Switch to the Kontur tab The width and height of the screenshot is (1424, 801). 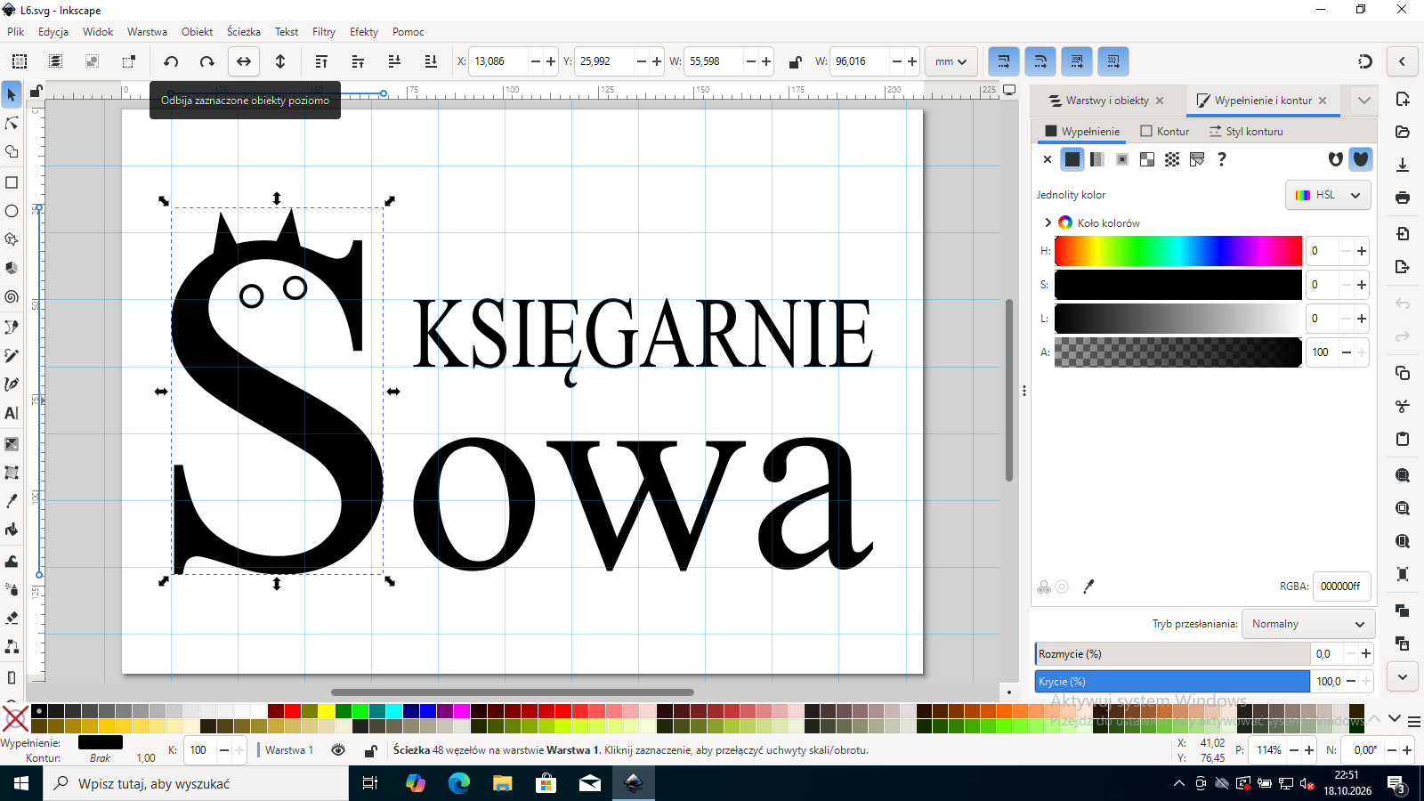[1165, 131]
